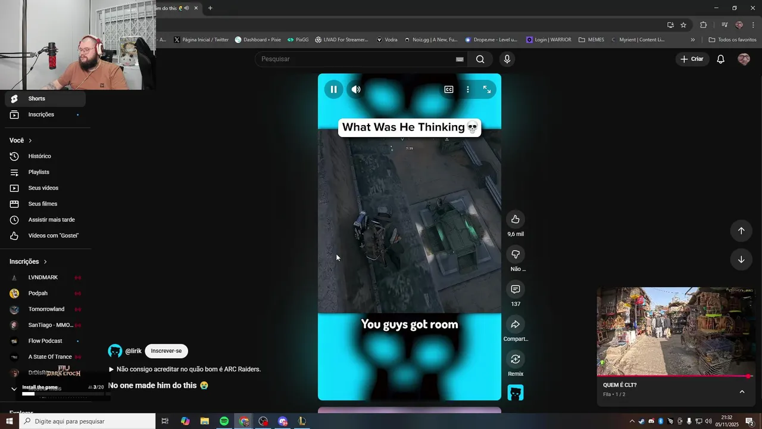Open Todos os favoritos folder
Viewport: 762px width, 429px height.
coord(733,40)
